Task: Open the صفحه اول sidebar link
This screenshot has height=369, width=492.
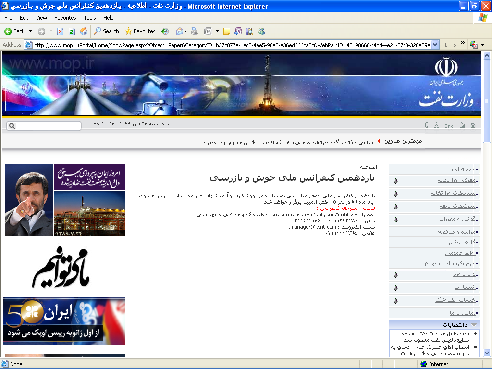Action: point(463,169)
